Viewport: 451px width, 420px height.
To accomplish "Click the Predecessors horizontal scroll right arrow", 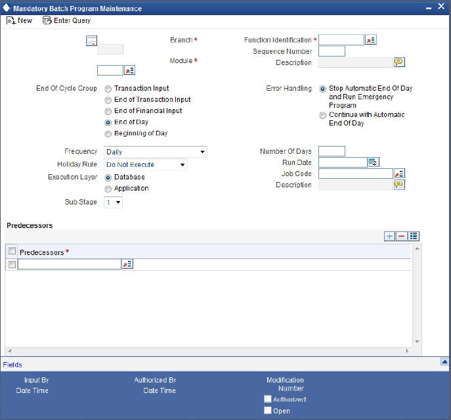I will coord(407,351).
